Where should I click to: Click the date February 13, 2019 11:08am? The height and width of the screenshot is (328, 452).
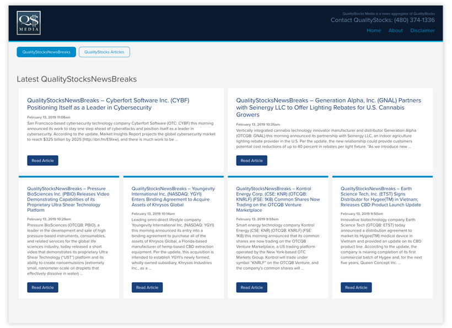click(x=49, y=117)
